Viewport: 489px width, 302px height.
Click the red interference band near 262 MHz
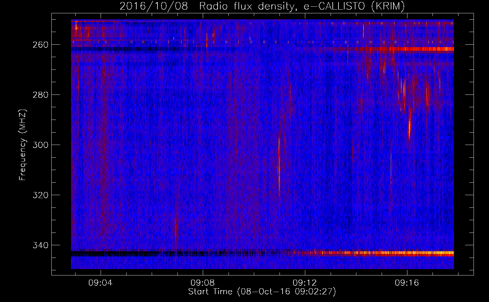405,49
